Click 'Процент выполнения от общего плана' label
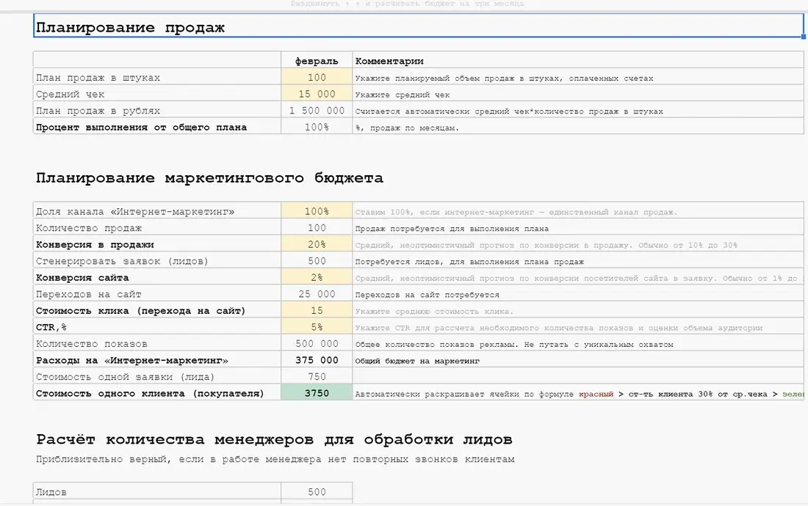 pyautogui.click(x=141, y=127)
